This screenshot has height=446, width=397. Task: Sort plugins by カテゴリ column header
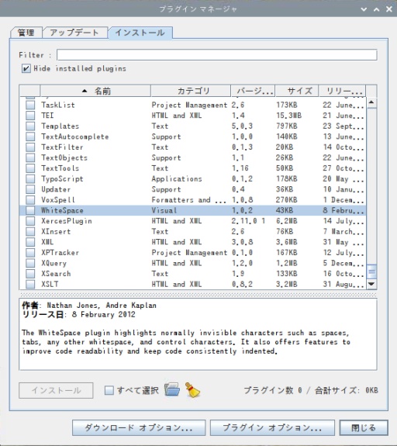point(191,91)
